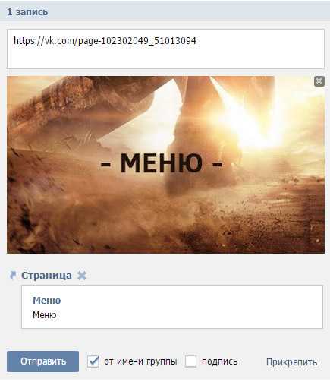
Task: Toggle the 'от имени группы' checkbox
Action: click(x=93, y=361)
